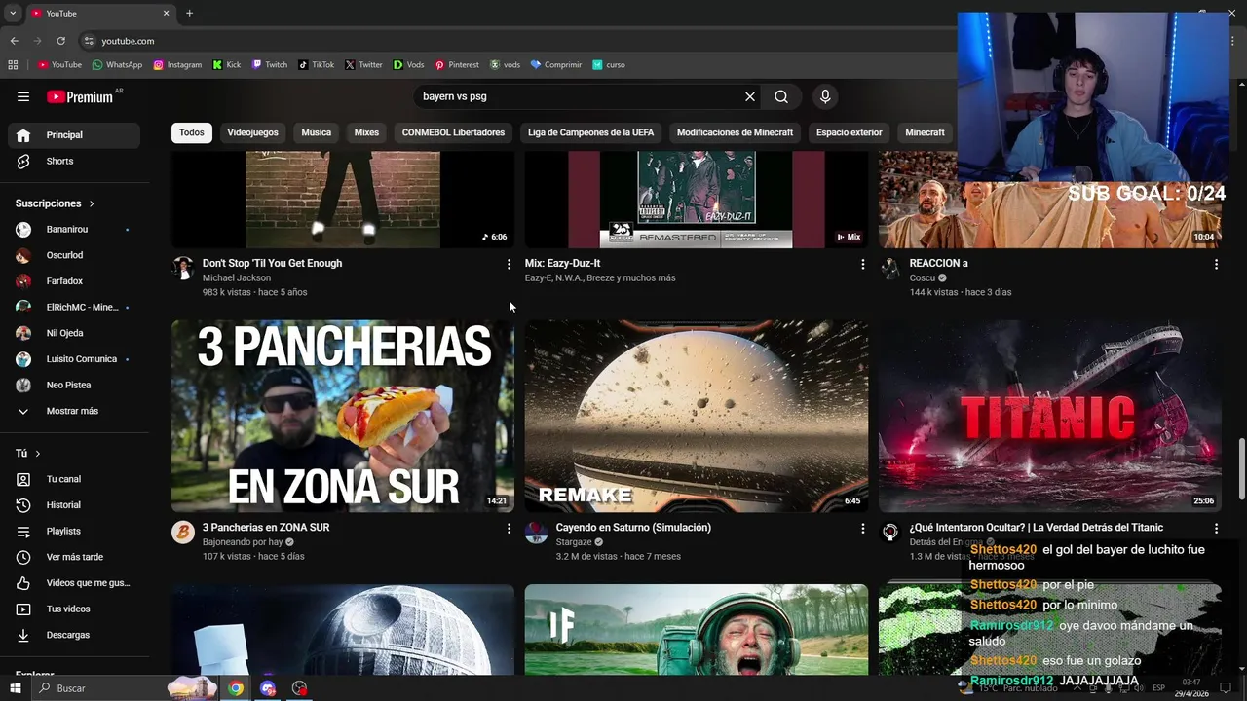1247x701 pixels.
Task: Select the Todos filter chip
Action: click(x=192, y=132)
